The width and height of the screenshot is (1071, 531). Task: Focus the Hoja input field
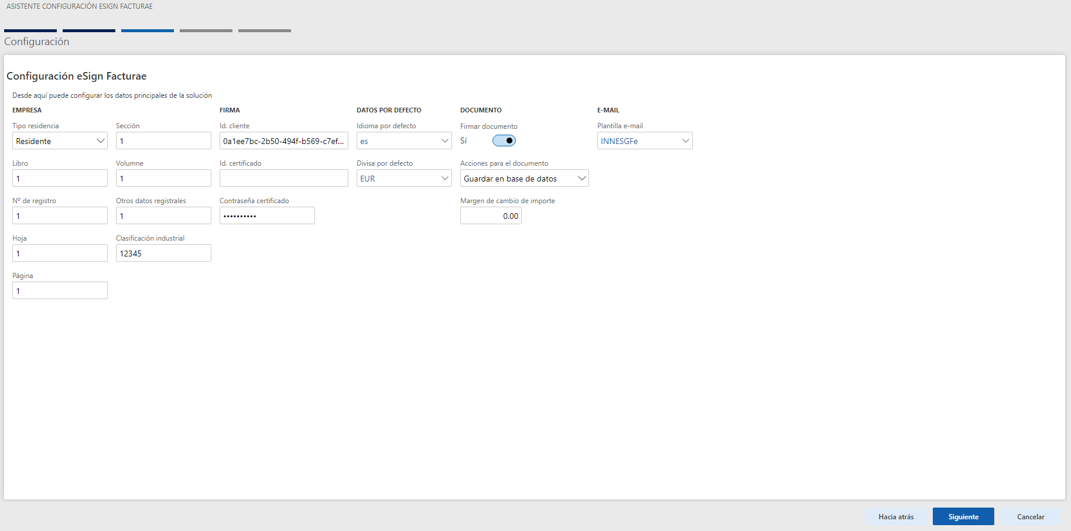coord(60,253)
